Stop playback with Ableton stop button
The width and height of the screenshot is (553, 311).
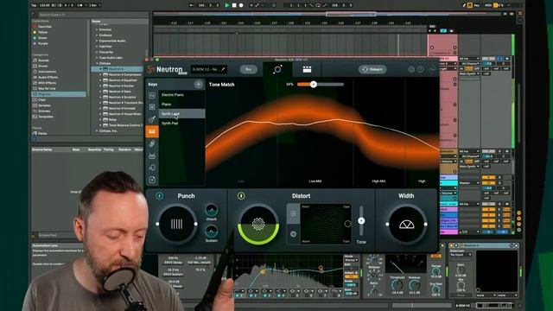[234, 5]
